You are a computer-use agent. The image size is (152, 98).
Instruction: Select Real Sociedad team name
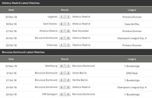(x=80, y=31)
